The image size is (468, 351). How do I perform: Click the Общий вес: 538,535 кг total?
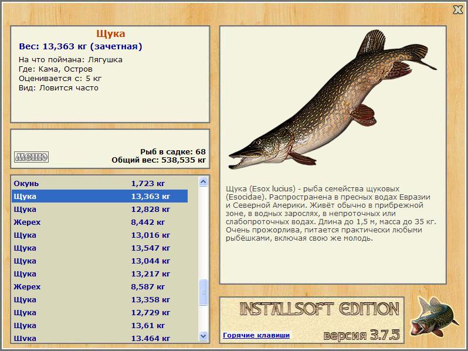(159, 160)
